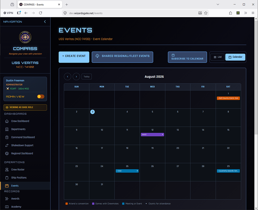Open the list all tabs dropdown
This screenshot has height=210, width=258.
pyautogui.click(x=218, y=5)
